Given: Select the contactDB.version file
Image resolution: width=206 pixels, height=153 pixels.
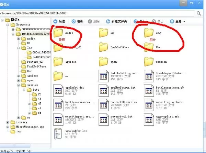Looking at the screenshot, I should click(118, 105).
